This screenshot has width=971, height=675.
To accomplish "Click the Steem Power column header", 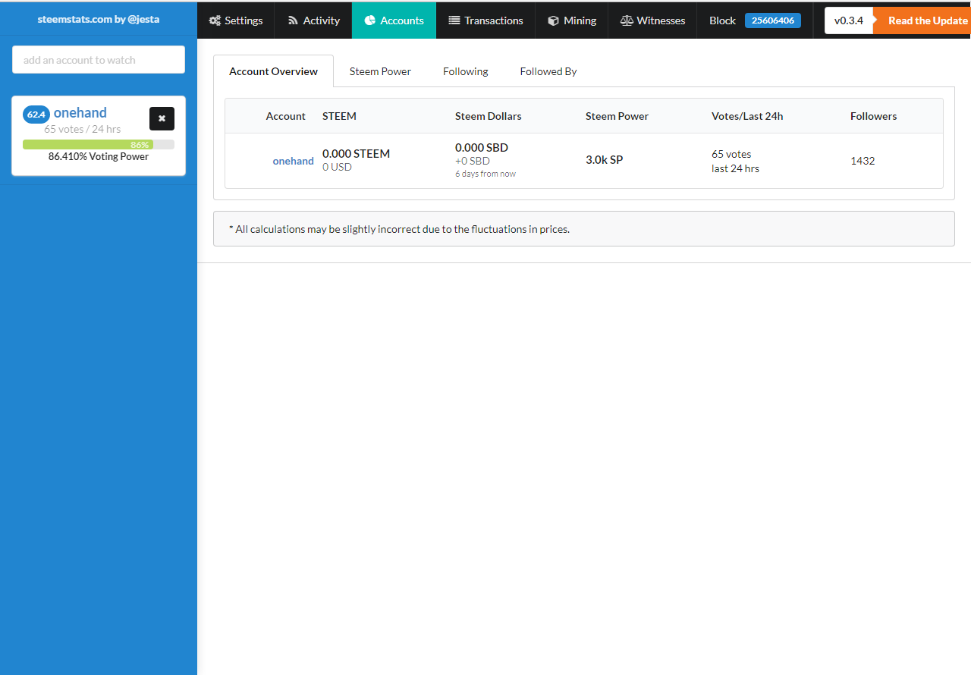I will [x=617, y=116].
